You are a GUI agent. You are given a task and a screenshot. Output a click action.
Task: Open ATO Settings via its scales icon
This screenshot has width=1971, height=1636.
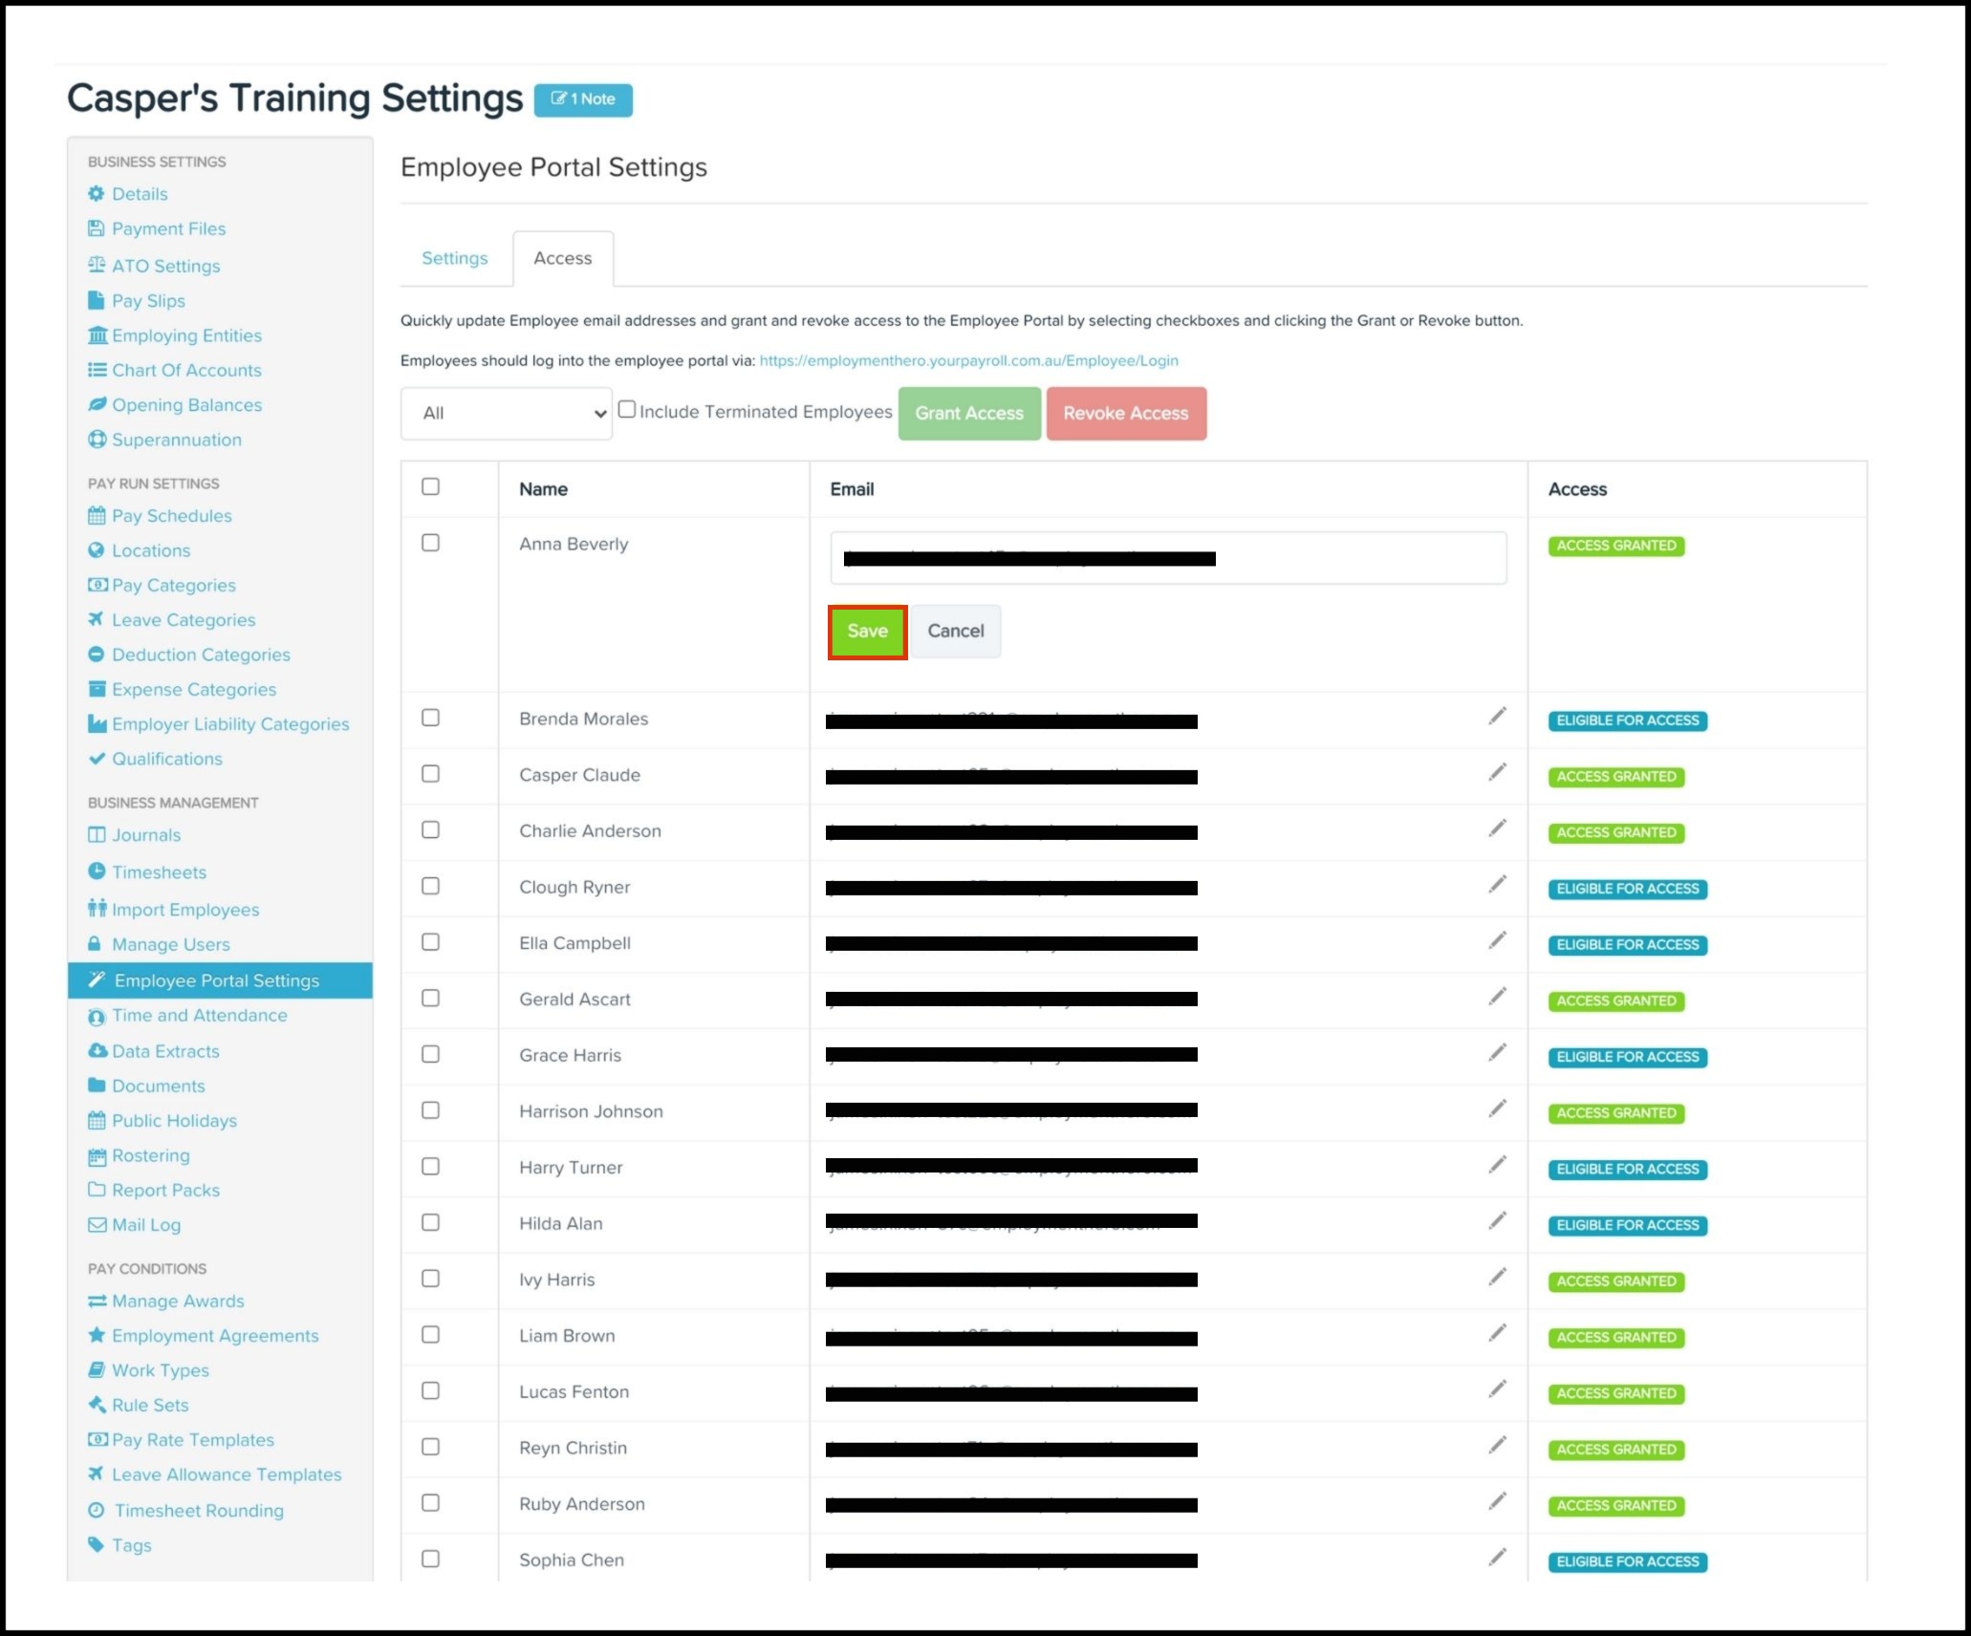click(x=97, y=265)
